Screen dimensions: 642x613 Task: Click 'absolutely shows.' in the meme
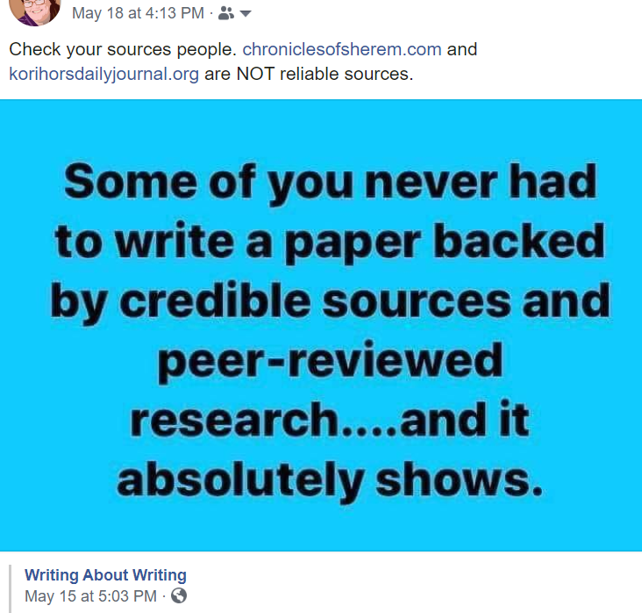(x=330, y=481)
